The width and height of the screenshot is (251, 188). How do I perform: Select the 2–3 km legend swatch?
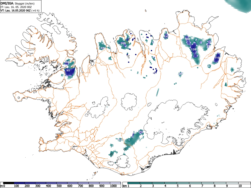[x=146, y=183]
